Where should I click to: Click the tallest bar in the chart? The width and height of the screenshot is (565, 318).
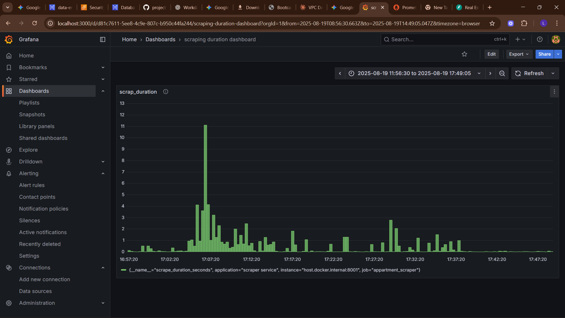(205, 188)
